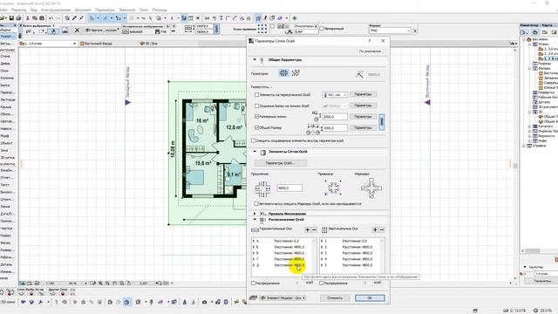Open the Teamwork menu
Image resolution: width=558 pixels, height=314 pixels.
(x=126, y=10)
